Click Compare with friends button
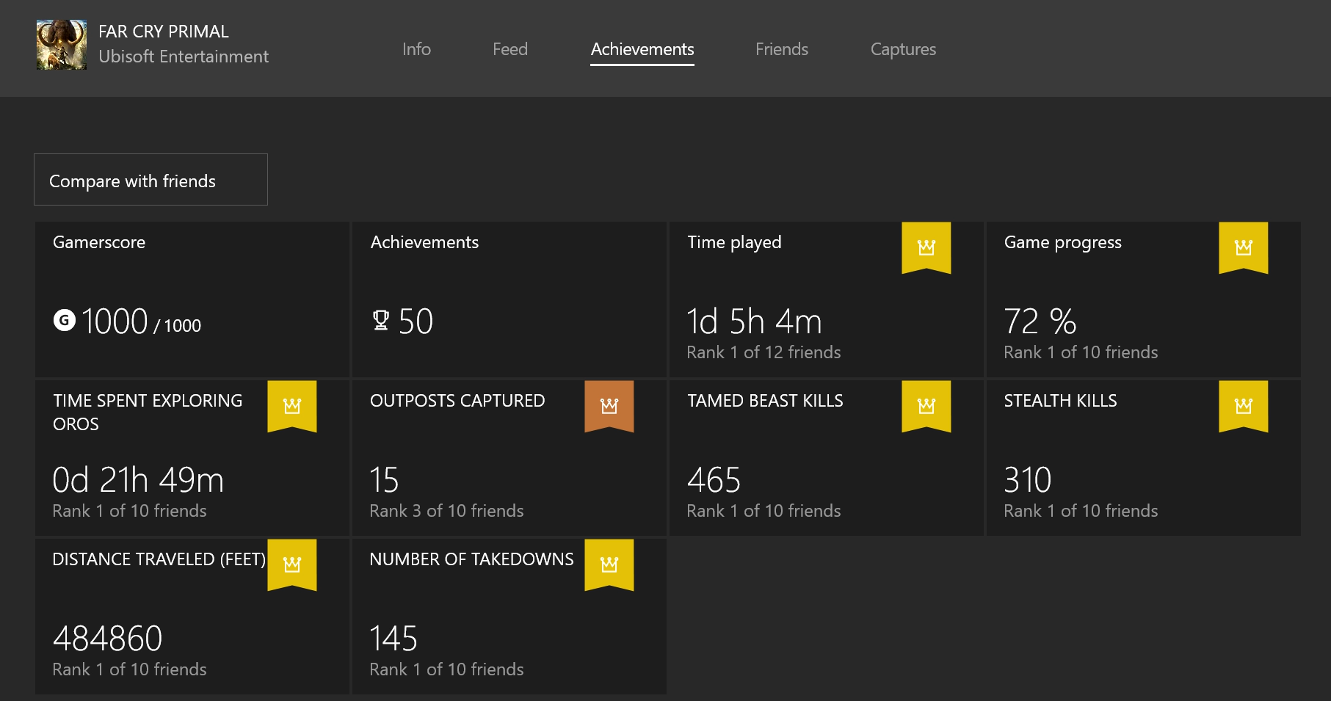The image size is (1331, 701). pos(150,179)
